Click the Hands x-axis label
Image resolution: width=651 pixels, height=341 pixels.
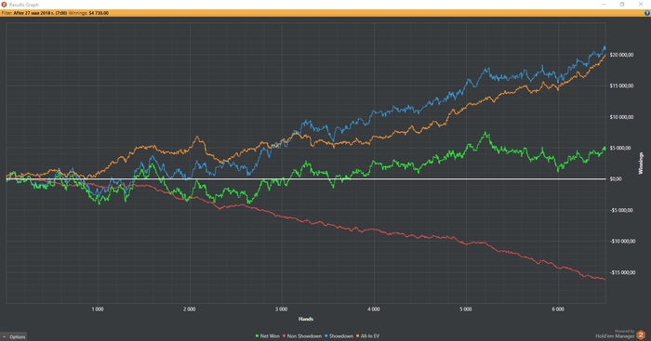306,319
